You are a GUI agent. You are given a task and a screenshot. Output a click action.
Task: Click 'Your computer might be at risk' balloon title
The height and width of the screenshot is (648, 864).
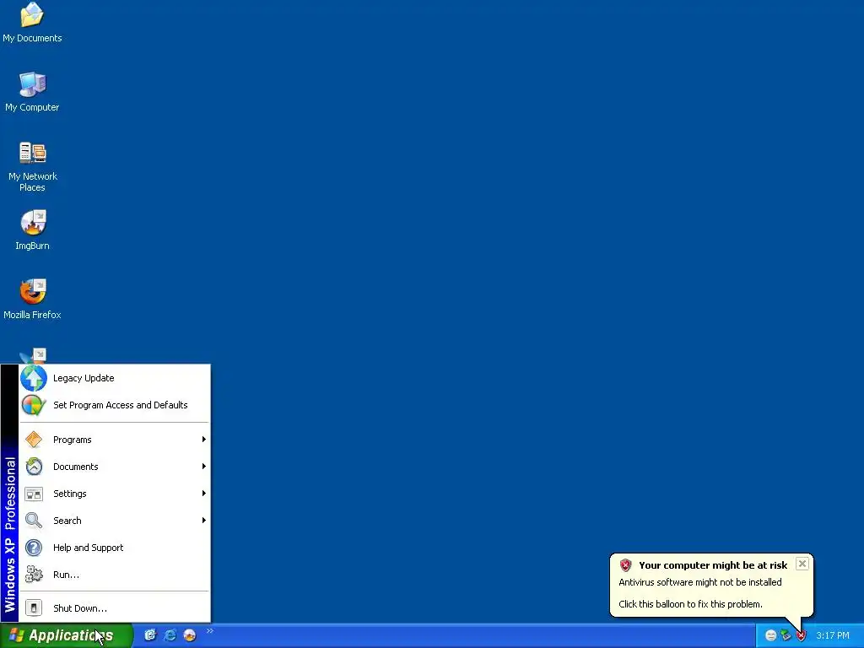point(713,565)
